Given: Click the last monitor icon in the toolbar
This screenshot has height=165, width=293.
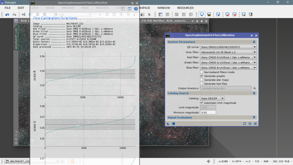Looking at the screenshot, I should pos(251,15).
